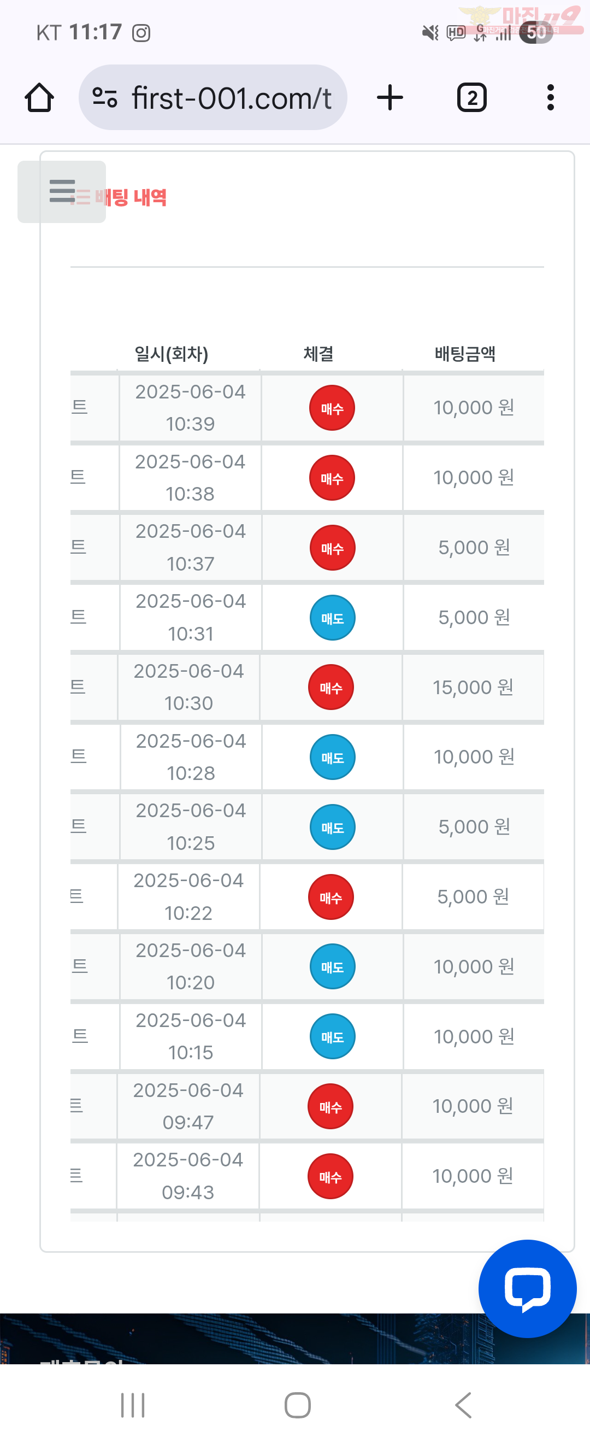Viewport: 590px width, 1443px height.
Task: Click the 일시(회차) column header
Action: (x=172, y=354)
